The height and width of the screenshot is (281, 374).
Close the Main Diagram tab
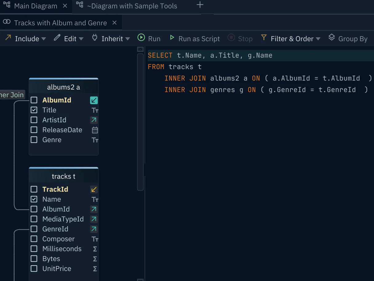pos(65,6)
